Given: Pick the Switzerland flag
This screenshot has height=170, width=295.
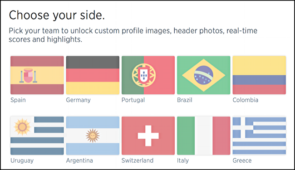Looking at the screenshot, I should coord(148,136).
